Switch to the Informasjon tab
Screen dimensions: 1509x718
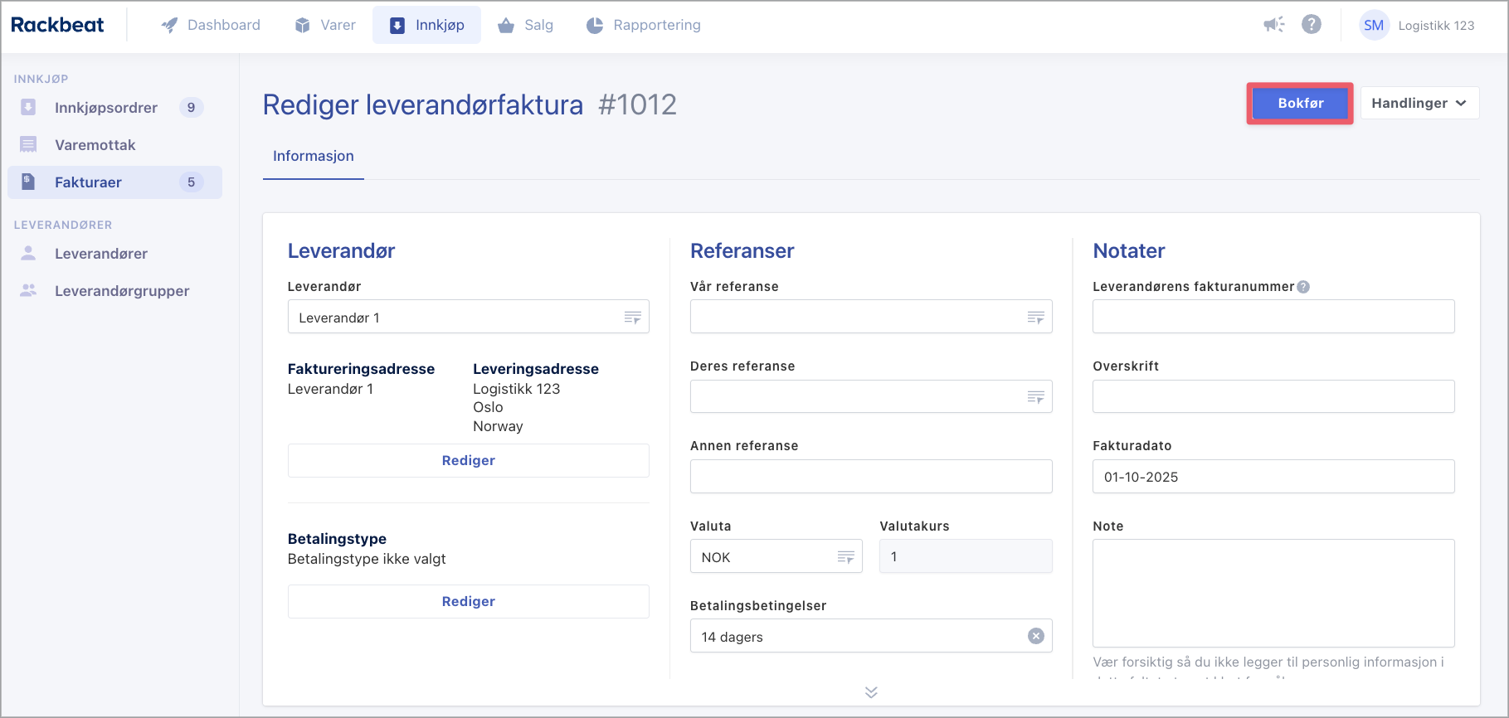click(x=313, y=156)
